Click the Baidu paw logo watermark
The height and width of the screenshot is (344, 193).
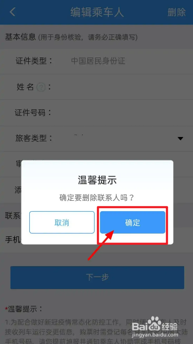153,323
